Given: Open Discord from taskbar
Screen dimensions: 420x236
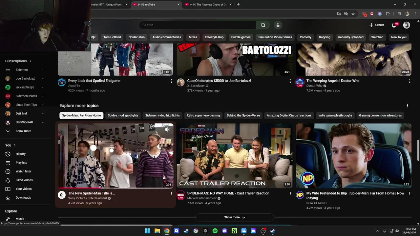Looking at the screenshot, I should point(224,231).
